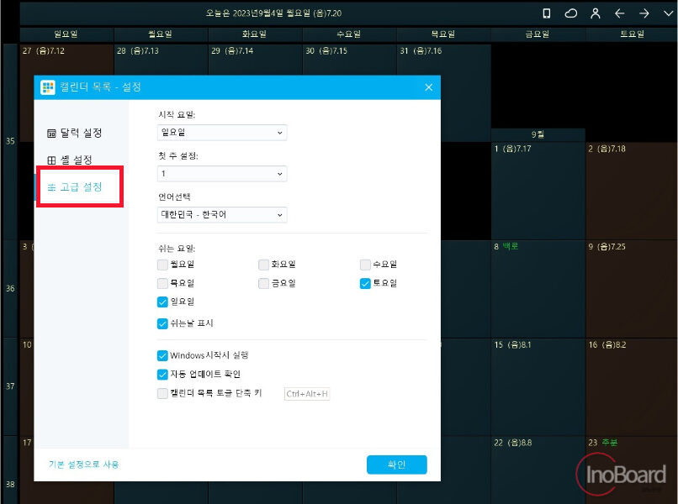
Task: Open the 셀 설정 tab
Action: [x=70, y=160]
